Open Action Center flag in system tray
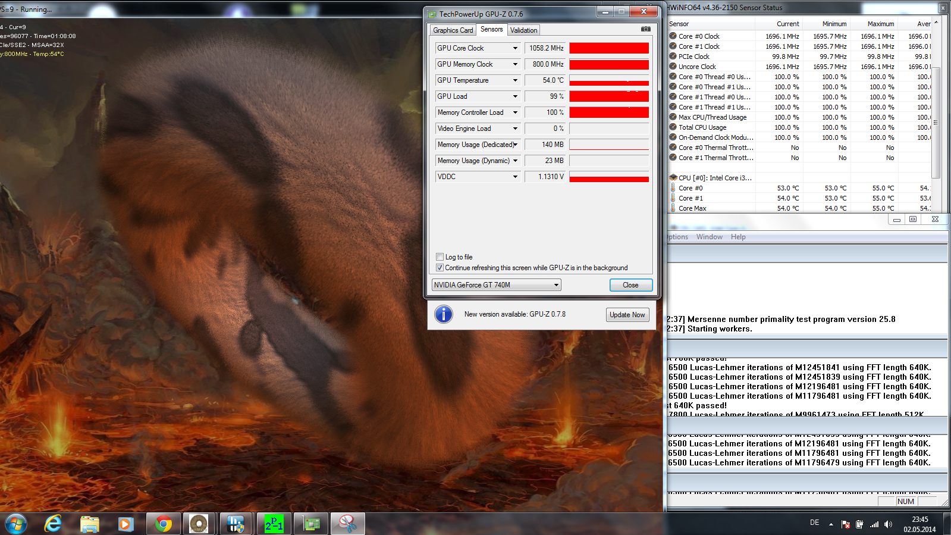 (846, 524)
